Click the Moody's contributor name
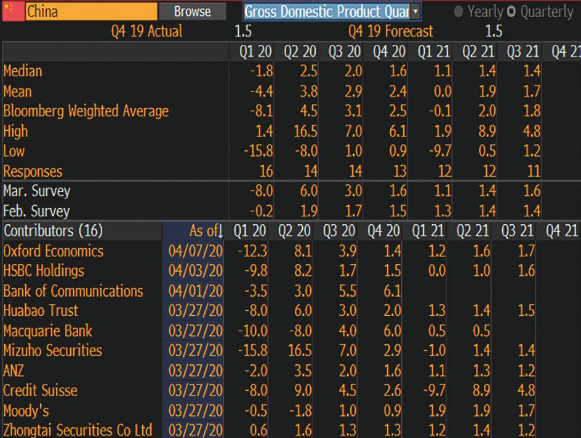Screen dimensions: 581x438 26,410
